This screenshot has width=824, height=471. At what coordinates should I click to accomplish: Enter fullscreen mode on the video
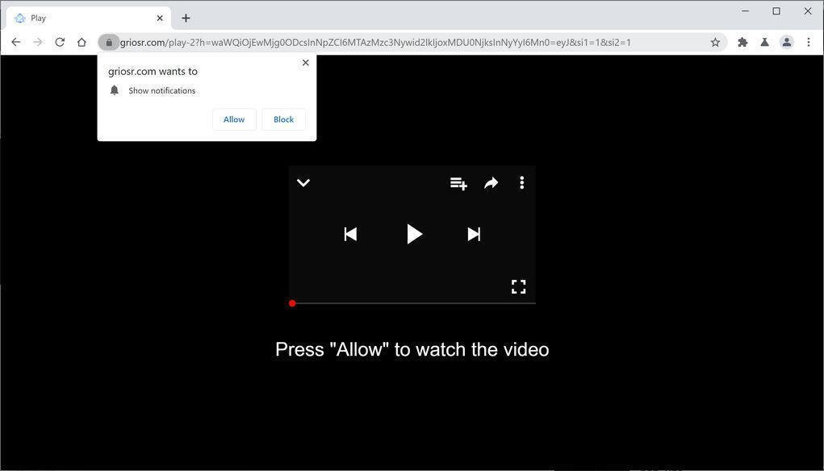[x=518, y=286]
